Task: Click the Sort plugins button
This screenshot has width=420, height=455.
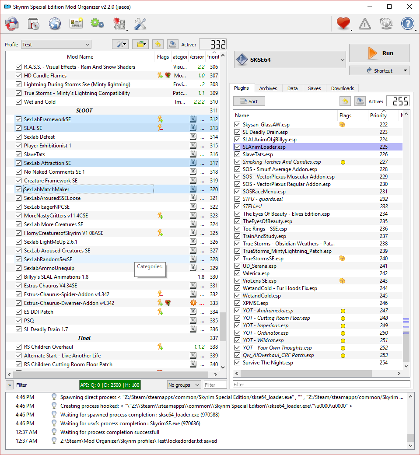Action: 249,101
